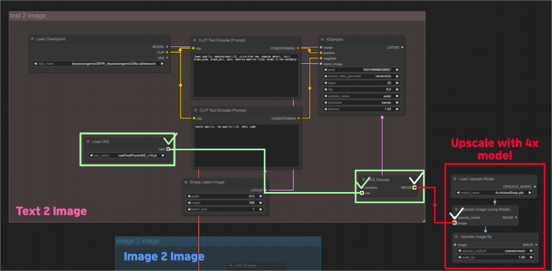The width and height of the screenshot is (552, 271).
Task: Open the ckpt_name checkpoint selector
Action: pos(99,64)
